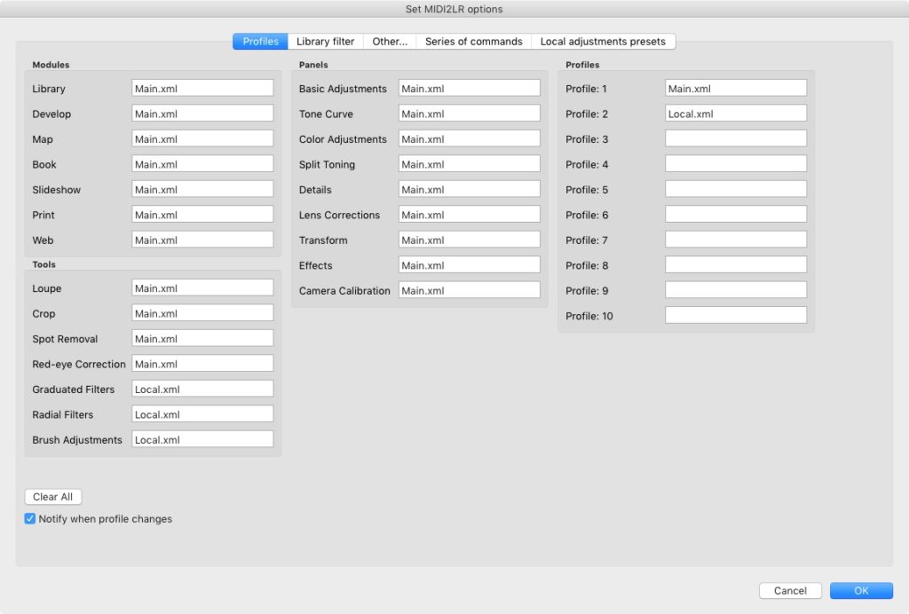909x614 pixels.
Task: Click the Library module profile field
Action: [x=202, y=89]
